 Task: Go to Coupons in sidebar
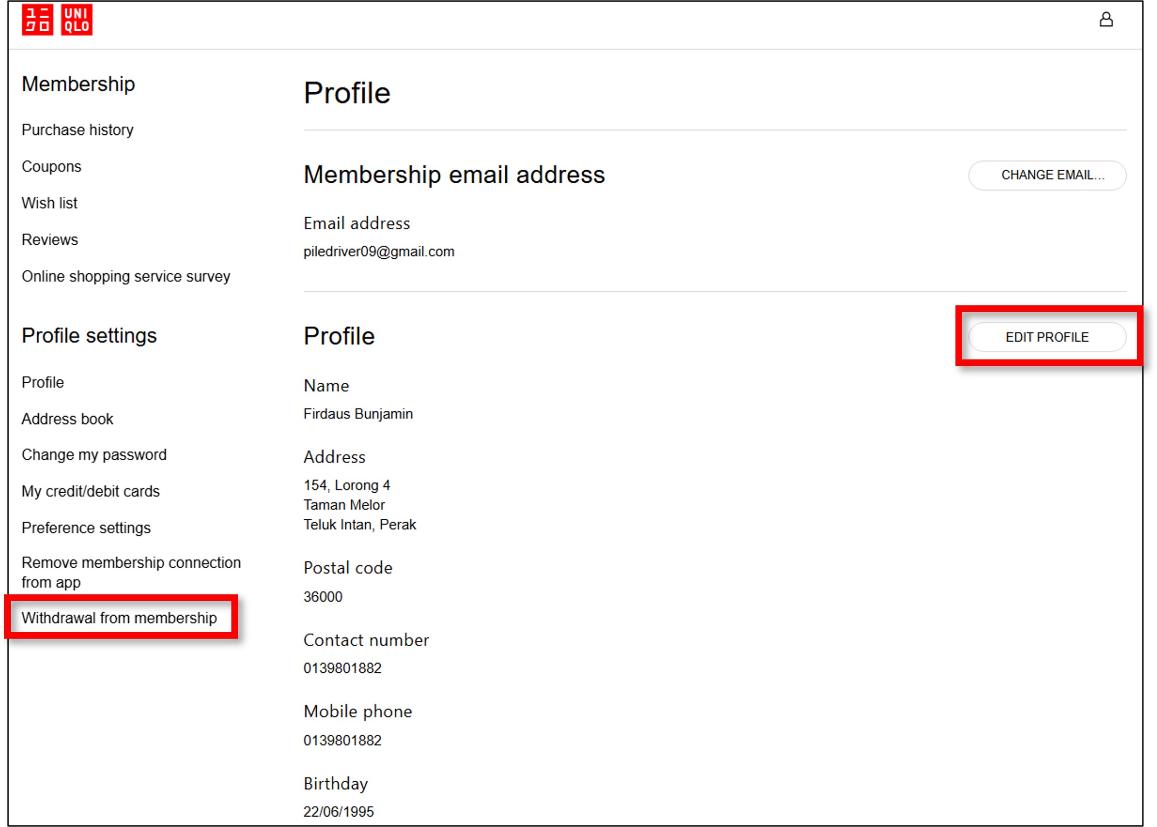[x=51, y=166]
